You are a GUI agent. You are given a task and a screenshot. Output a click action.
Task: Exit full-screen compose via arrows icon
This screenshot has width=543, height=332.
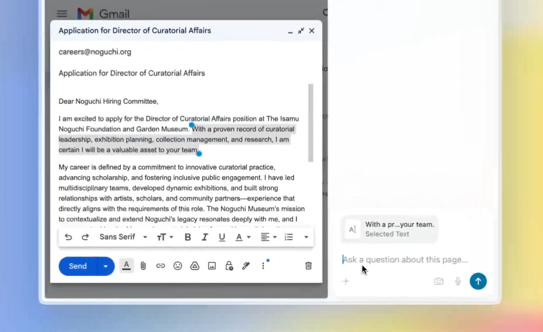click(301, 31)
